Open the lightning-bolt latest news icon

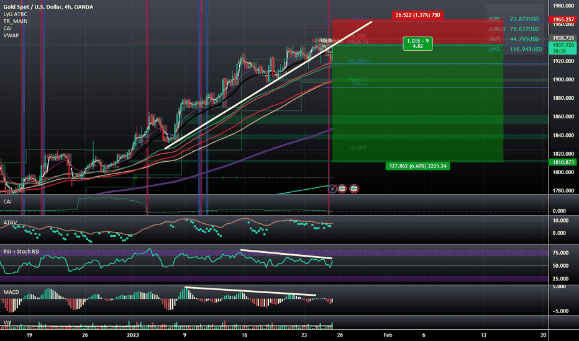pyautogui.click(x=332, y=188)
